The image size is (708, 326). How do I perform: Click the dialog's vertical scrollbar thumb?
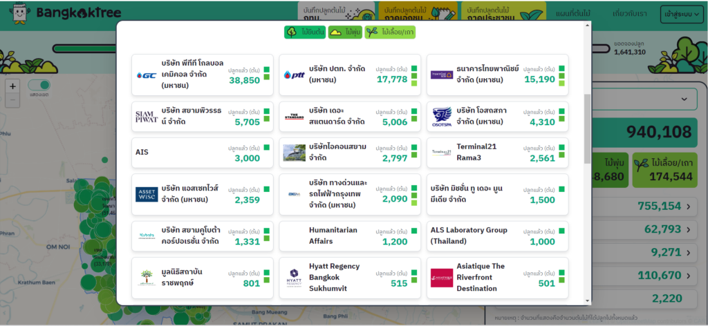pyautogui.click(x=587, y=128)
